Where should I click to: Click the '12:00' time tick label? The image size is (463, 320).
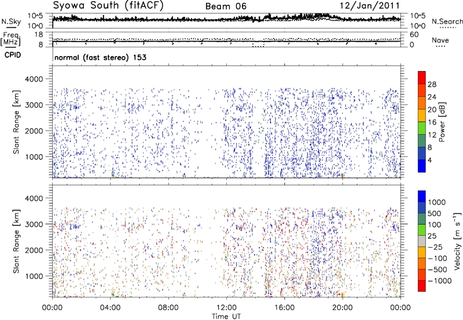click(226, 308)
